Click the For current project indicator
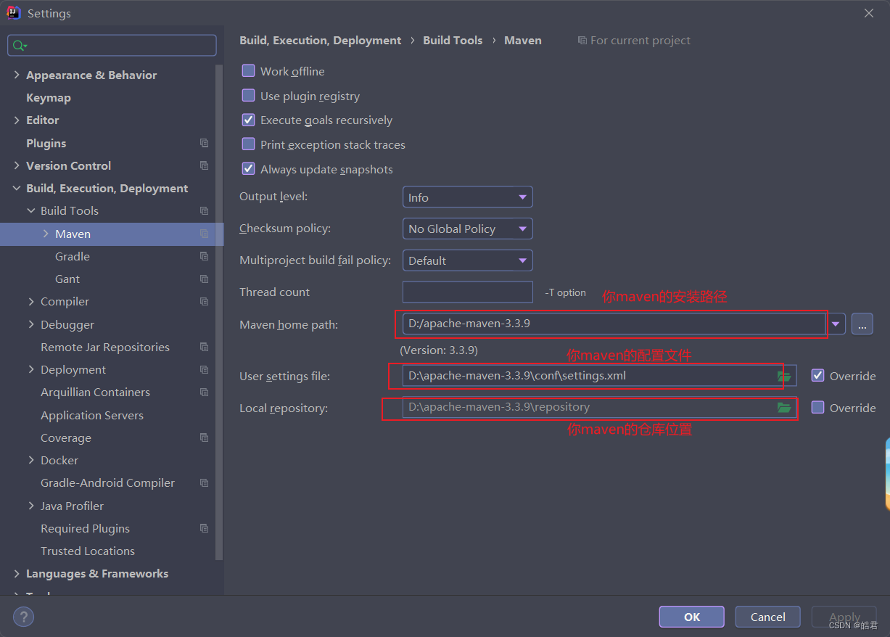890x637 pixels. tap(634, 41)
